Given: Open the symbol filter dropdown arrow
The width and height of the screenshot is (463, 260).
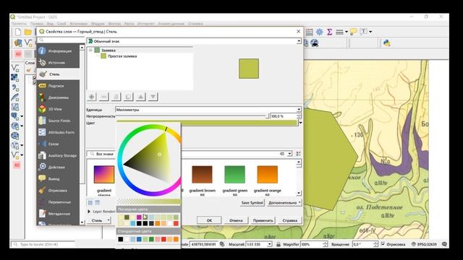Looking at the screenshot, I should pyautogui.click(x=289, y=154).
